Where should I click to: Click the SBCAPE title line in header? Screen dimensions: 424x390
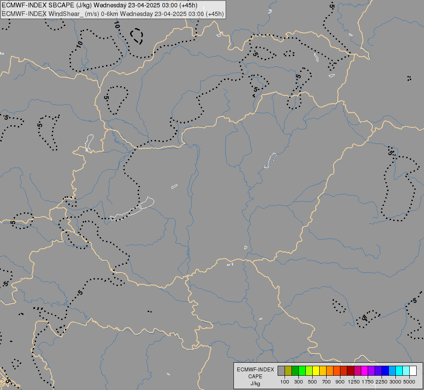coord(100,5)
